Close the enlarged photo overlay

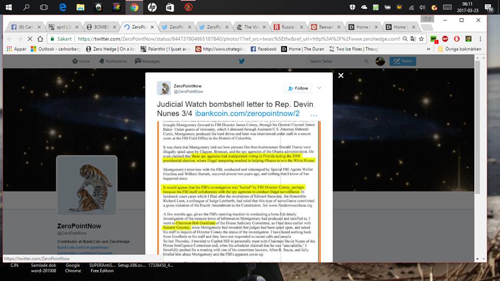[341, 76]
